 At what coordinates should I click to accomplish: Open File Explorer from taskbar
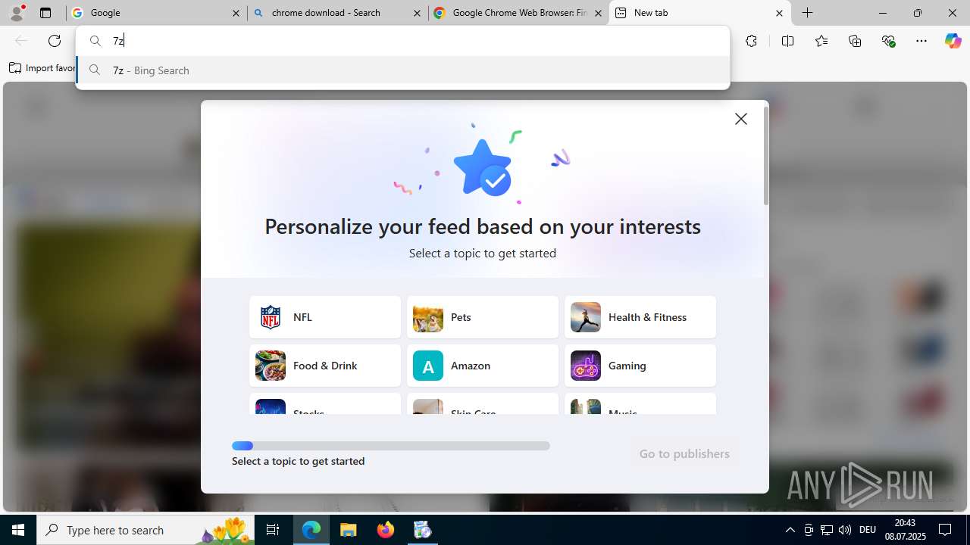(x=348, y=530)
